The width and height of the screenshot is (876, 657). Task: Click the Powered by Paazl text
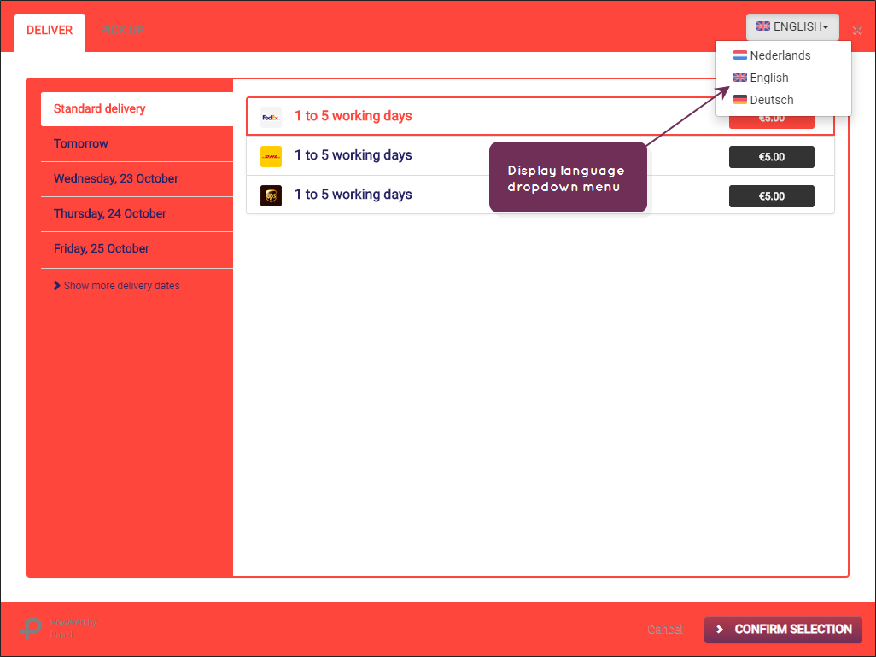tap(73, 629)
